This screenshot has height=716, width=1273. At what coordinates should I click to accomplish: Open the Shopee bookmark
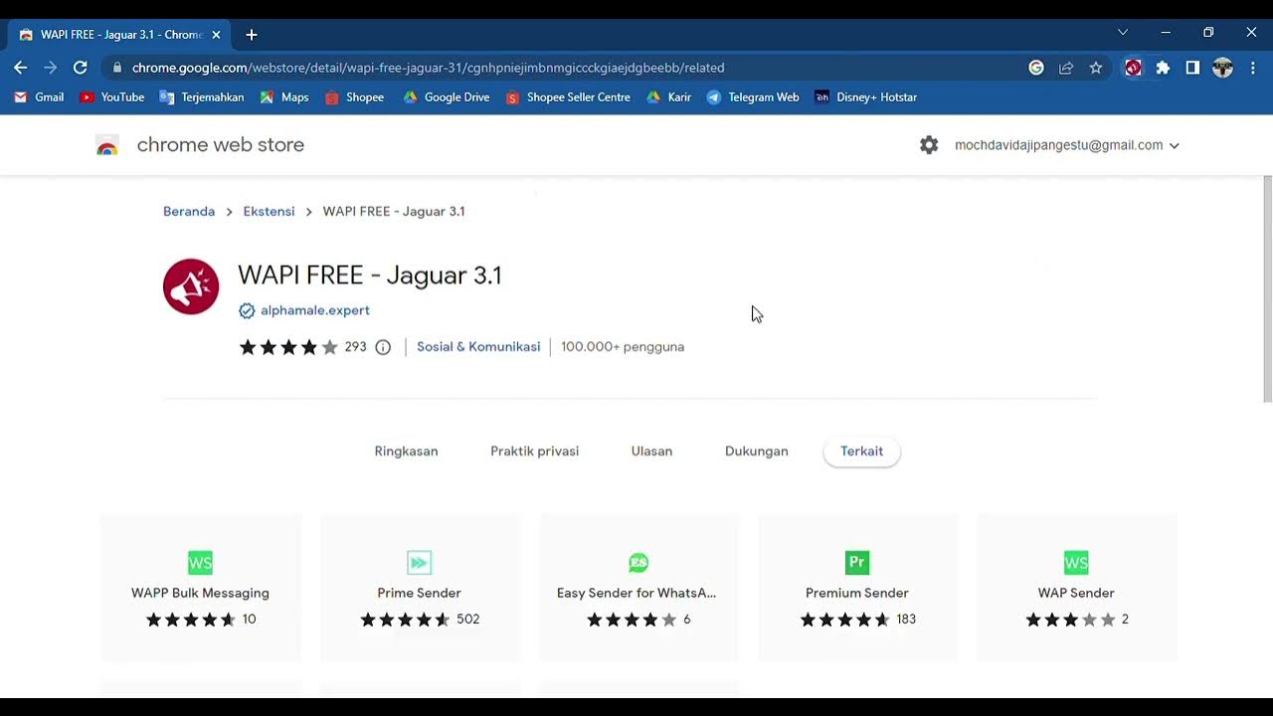click(354, 97)
